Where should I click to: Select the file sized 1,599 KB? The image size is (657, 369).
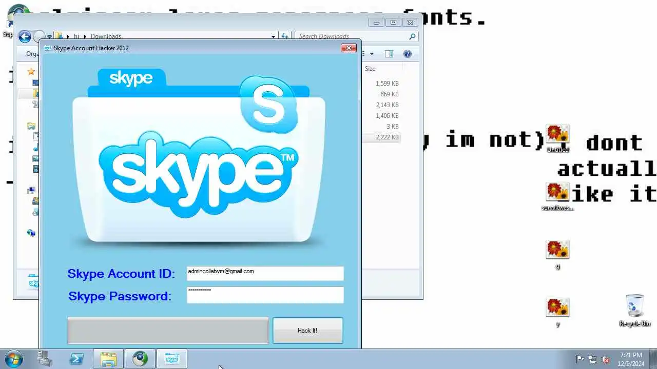387,84
